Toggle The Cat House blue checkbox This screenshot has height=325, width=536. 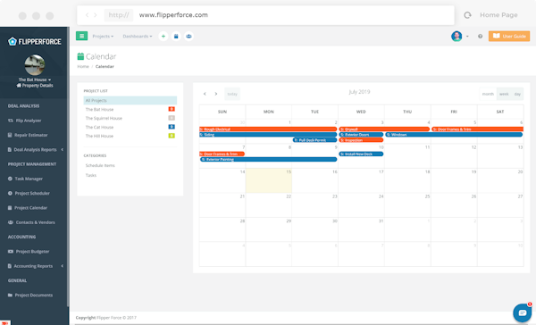click(172, 127)
